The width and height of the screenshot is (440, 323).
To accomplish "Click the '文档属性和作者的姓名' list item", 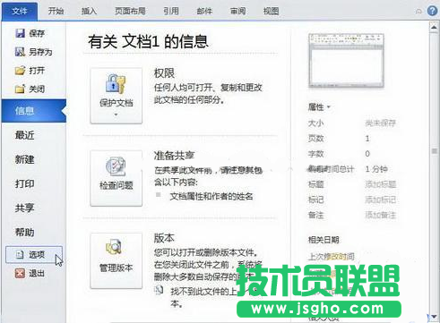I will click(x=211, y=196).
